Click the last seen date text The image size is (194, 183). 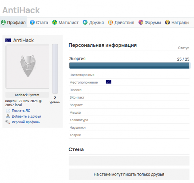pyautogui.click(x=23, y=103)
